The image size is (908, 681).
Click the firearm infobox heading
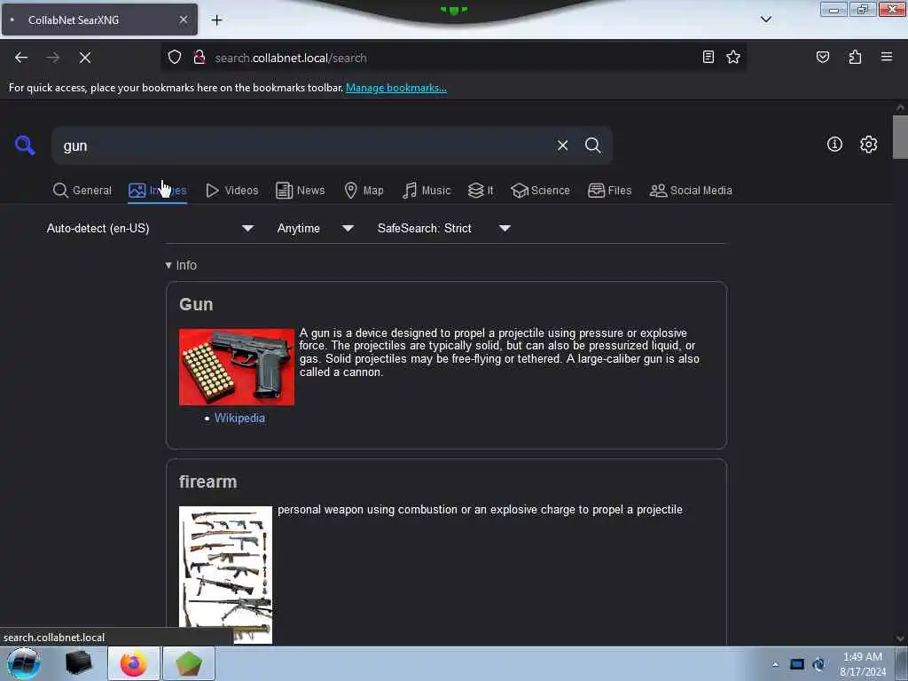(x=207, y=481)
